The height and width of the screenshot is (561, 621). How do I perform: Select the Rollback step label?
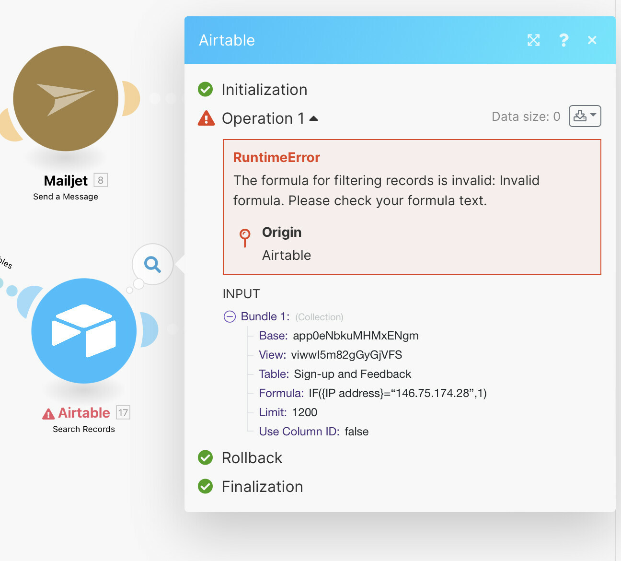(x=252, y=458)
